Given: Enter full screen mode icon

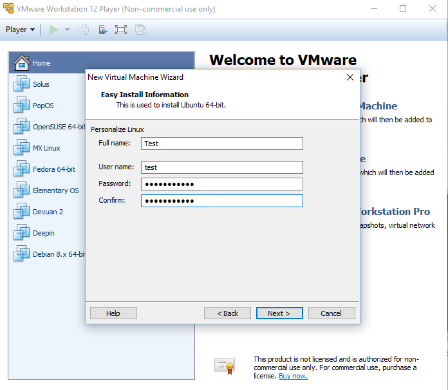Looking at the screenshot, I should point(121,30).
